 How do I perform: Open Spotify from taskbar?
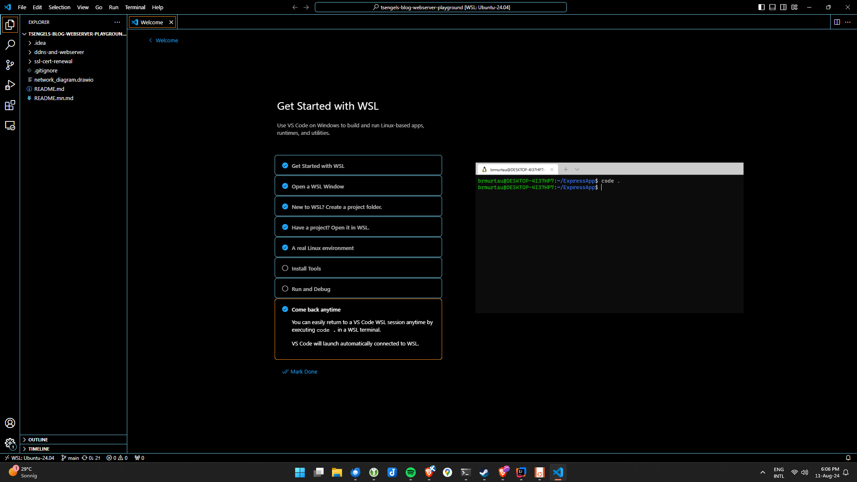pos(411,472)
